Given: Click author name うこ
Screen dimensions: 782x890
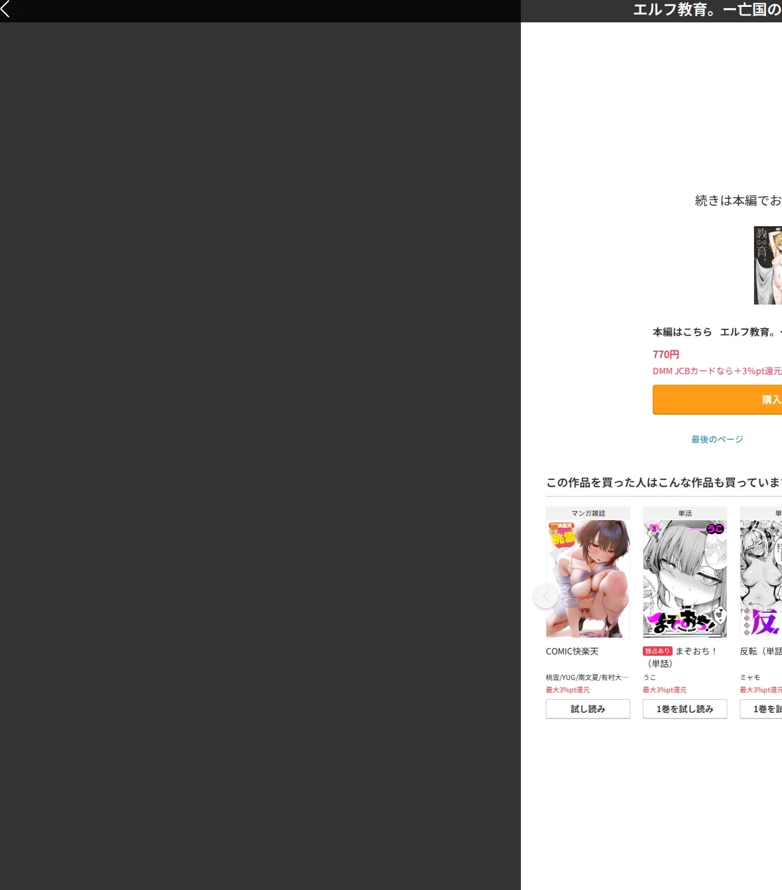Looking at the screenshot, I should click(x=650, y=677).
